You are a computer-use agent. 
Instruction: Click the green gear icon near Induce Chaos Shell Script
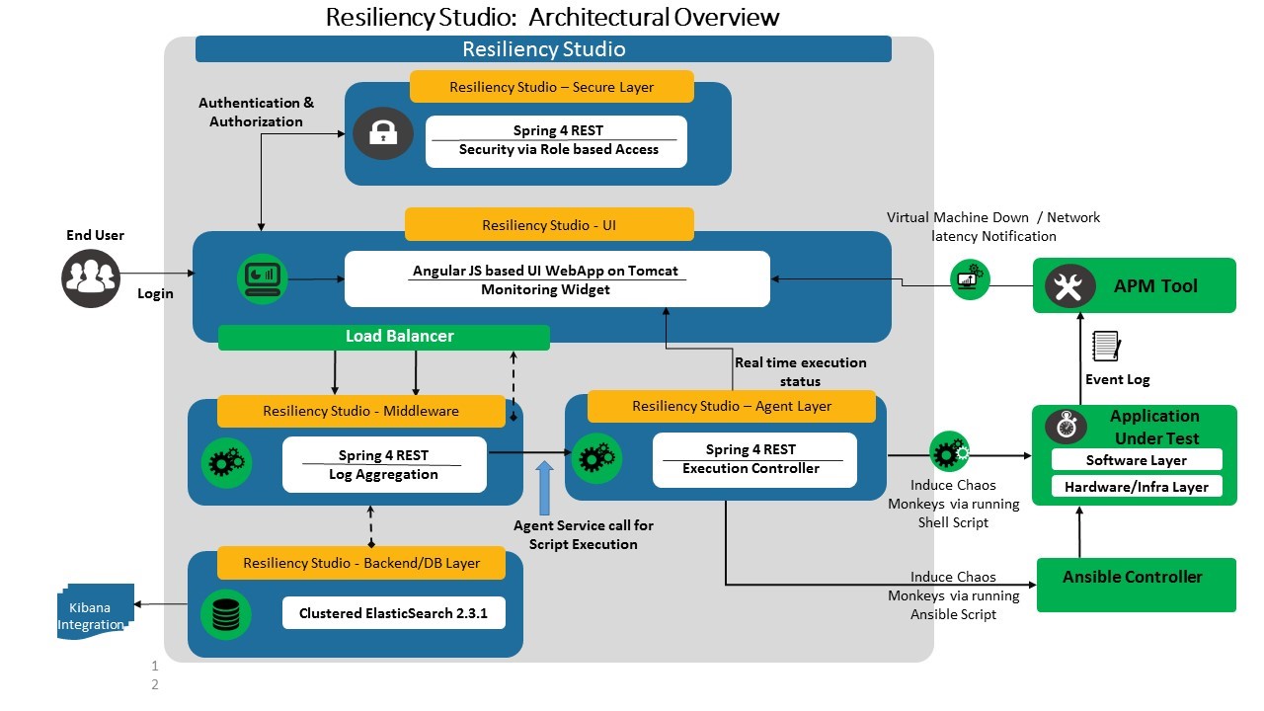click(x=950, y=453)
